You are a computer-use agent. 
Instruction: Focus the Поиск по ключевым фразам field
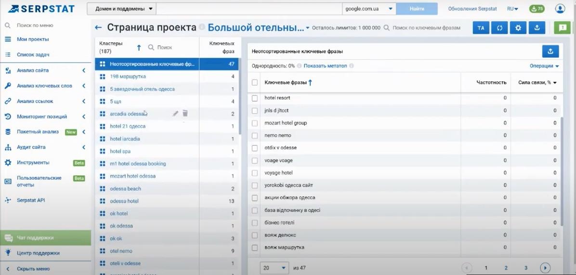coord(426,28)
